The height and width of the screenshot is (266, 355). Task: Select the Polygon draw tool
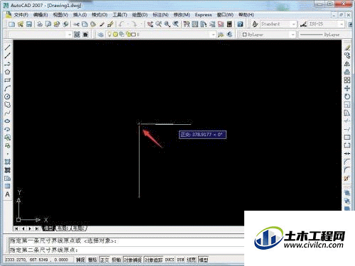[7, 72]
